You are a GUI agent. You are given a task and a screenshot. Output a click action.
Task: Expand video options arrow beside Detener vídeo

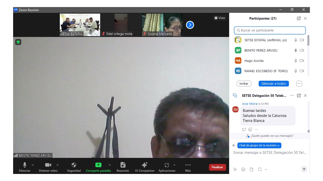coord(58,165)
